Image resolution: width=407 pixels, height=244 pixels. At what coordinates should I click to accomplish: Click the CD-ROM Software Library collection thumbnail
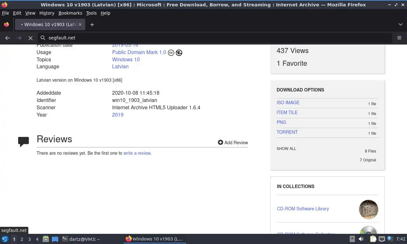369,209
